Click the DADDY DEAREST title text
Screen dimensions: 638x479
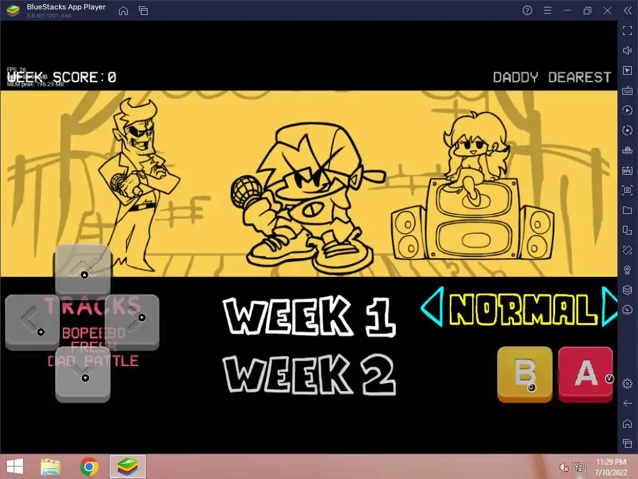point(552,77)
